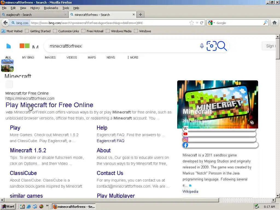Open the URL history dropdown arrow
The width and height of the screenshot is (280, 210).
pyautogui.click(x=197, y=23)
